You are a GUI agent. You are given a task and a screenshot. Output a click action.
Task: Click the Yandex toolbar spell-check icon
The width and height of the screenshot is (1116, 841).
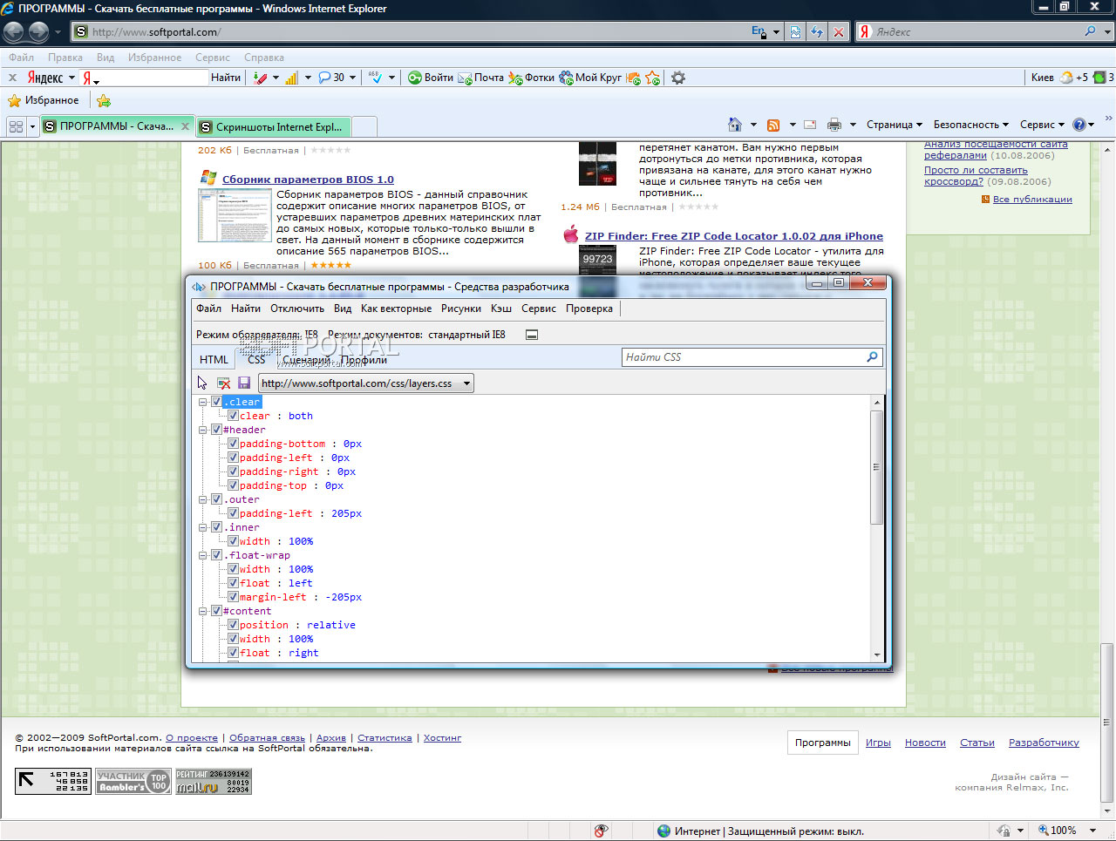click(375, 78)
